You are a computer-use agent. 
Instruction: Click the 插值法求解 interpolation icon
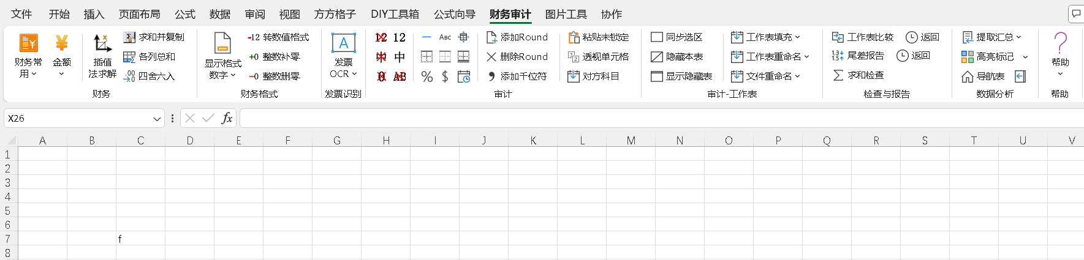[102, 43]
